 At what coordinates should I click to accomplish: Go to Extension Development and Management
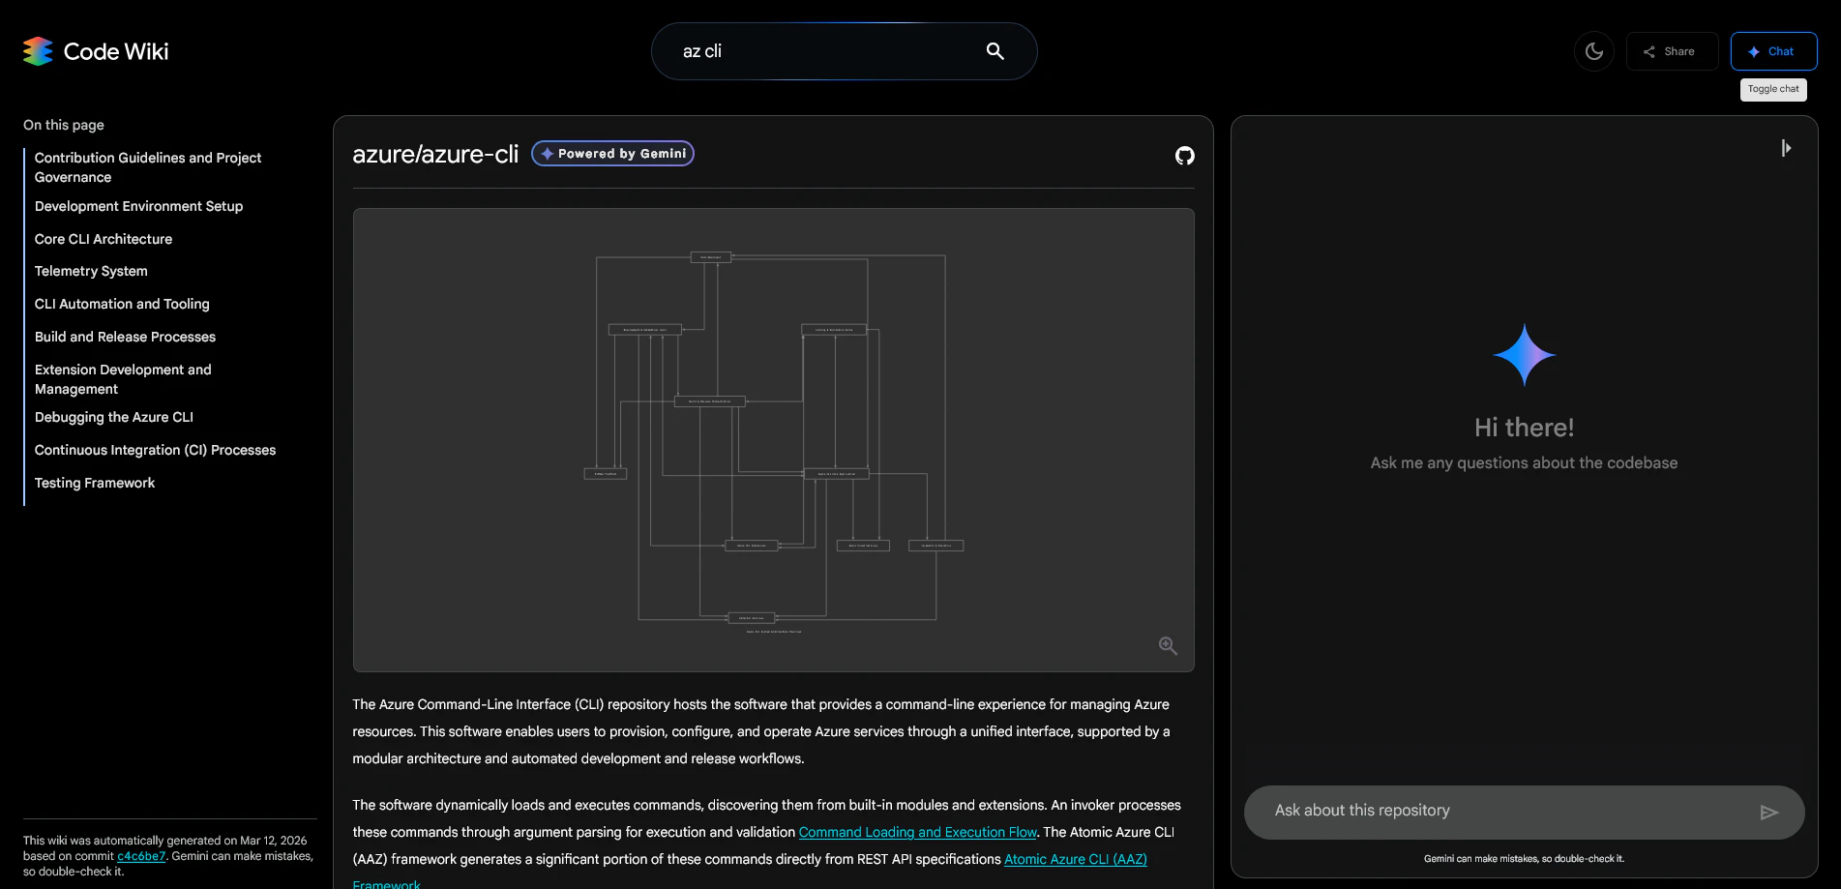click(x=123, y=379)
